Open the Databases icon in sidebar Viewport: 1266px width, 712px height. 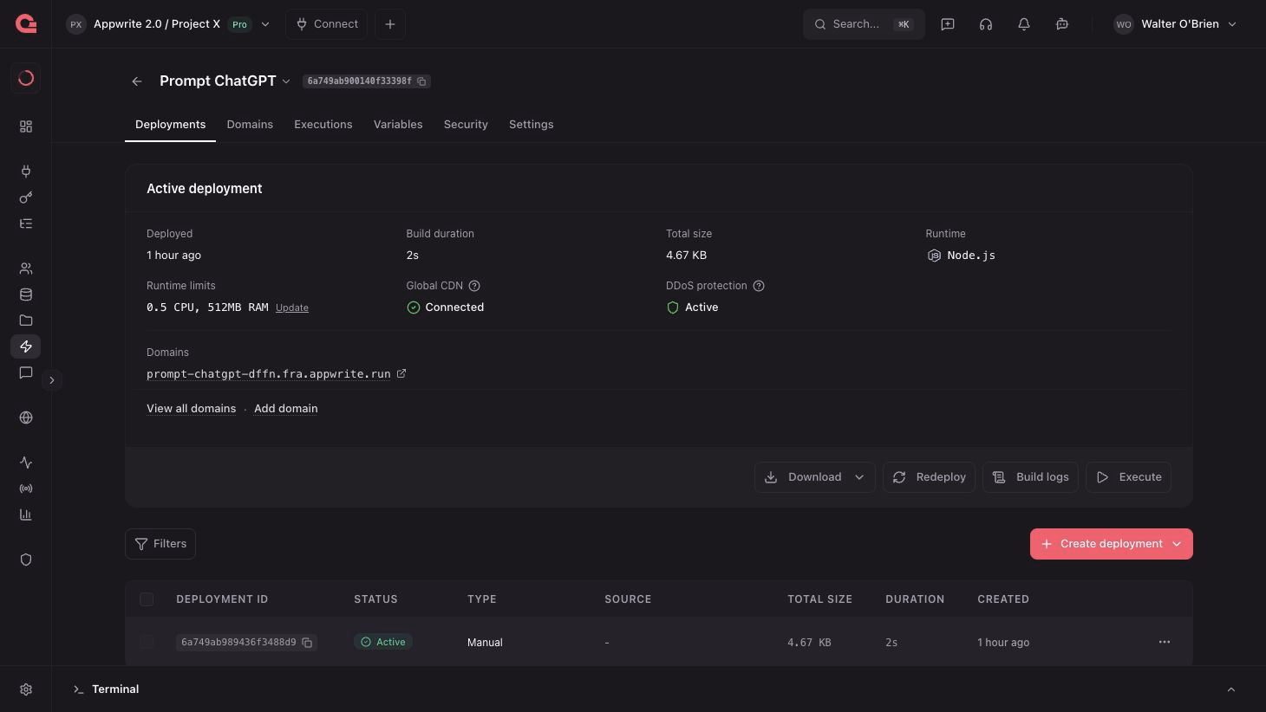point(26,295)
